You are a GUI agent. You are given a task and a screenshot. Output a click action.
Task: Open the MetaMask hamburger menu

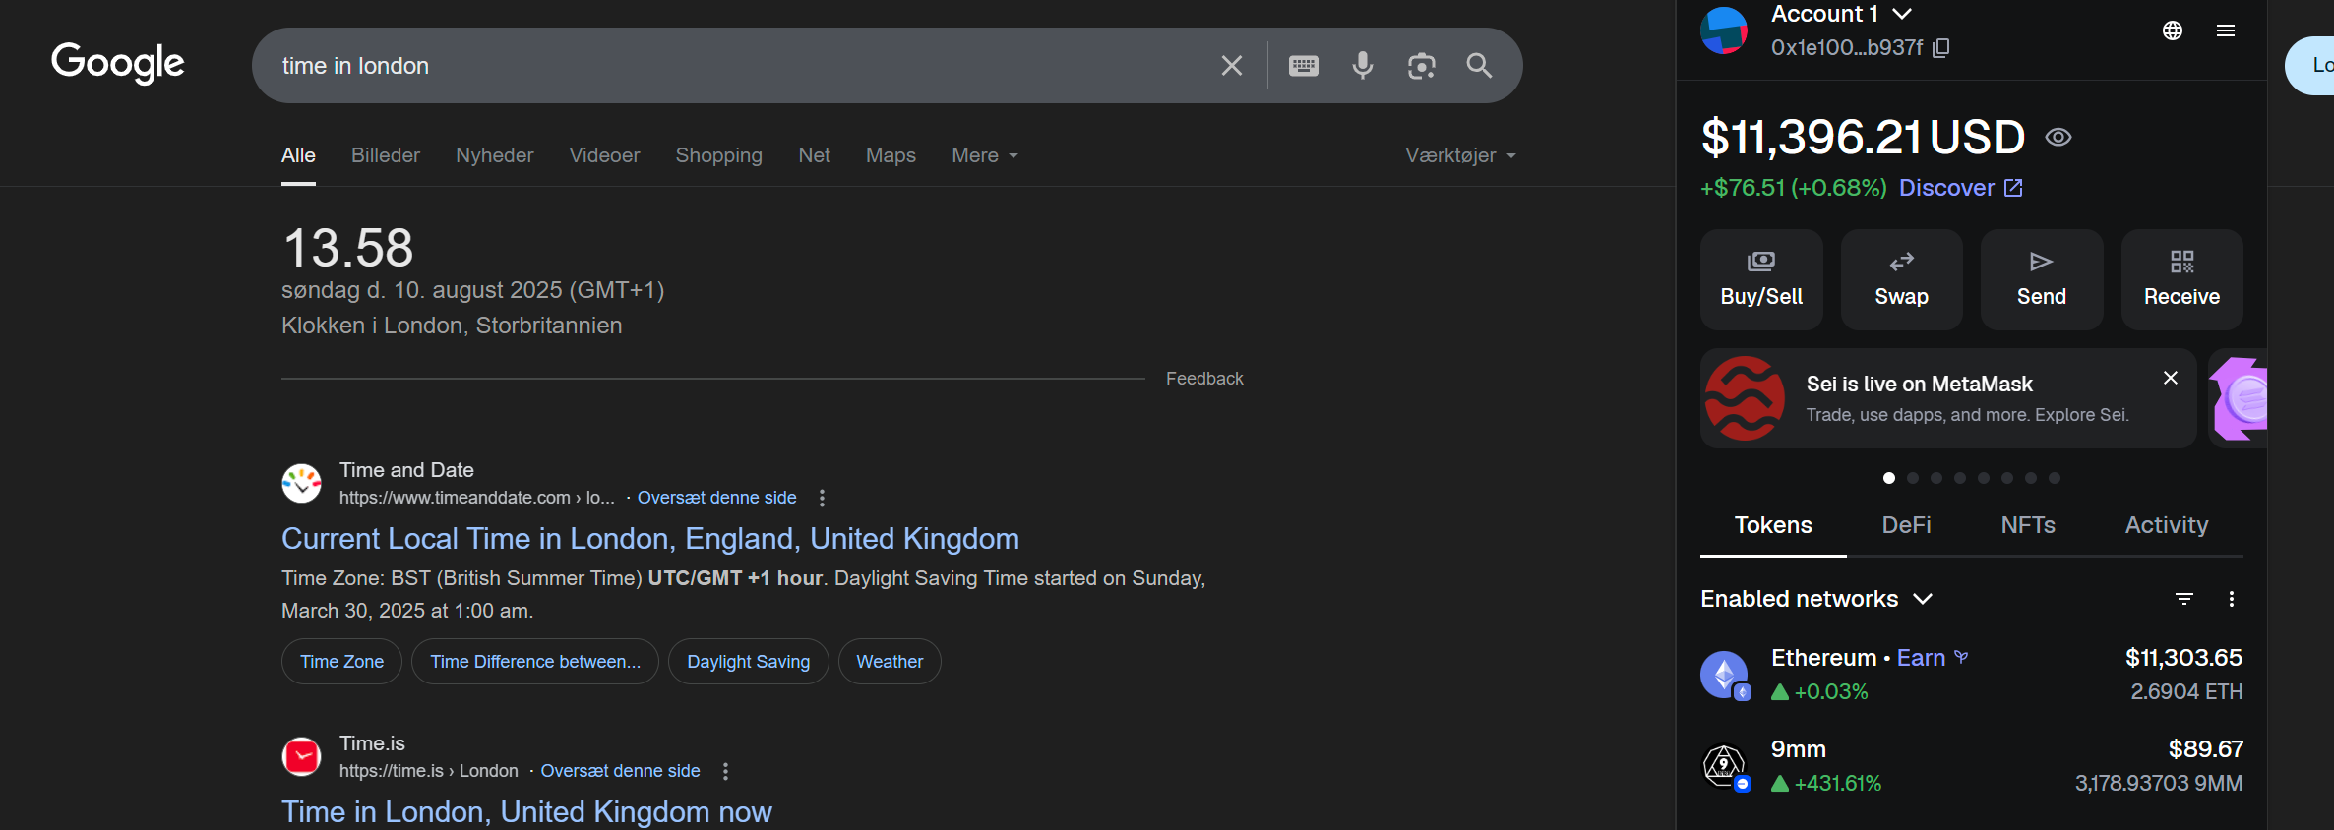pyautogui.click(x=2226, y=30)
